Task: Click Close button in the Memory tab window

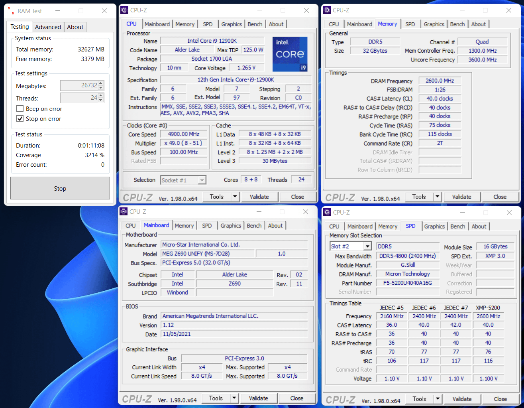Action: [x=500, y=197]
